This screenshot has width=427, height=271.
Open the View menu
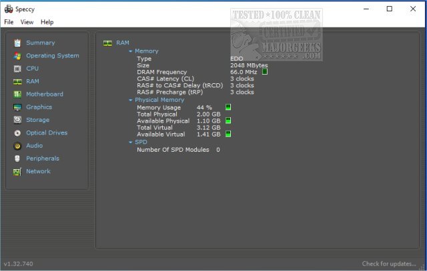[x=27, y=22]
